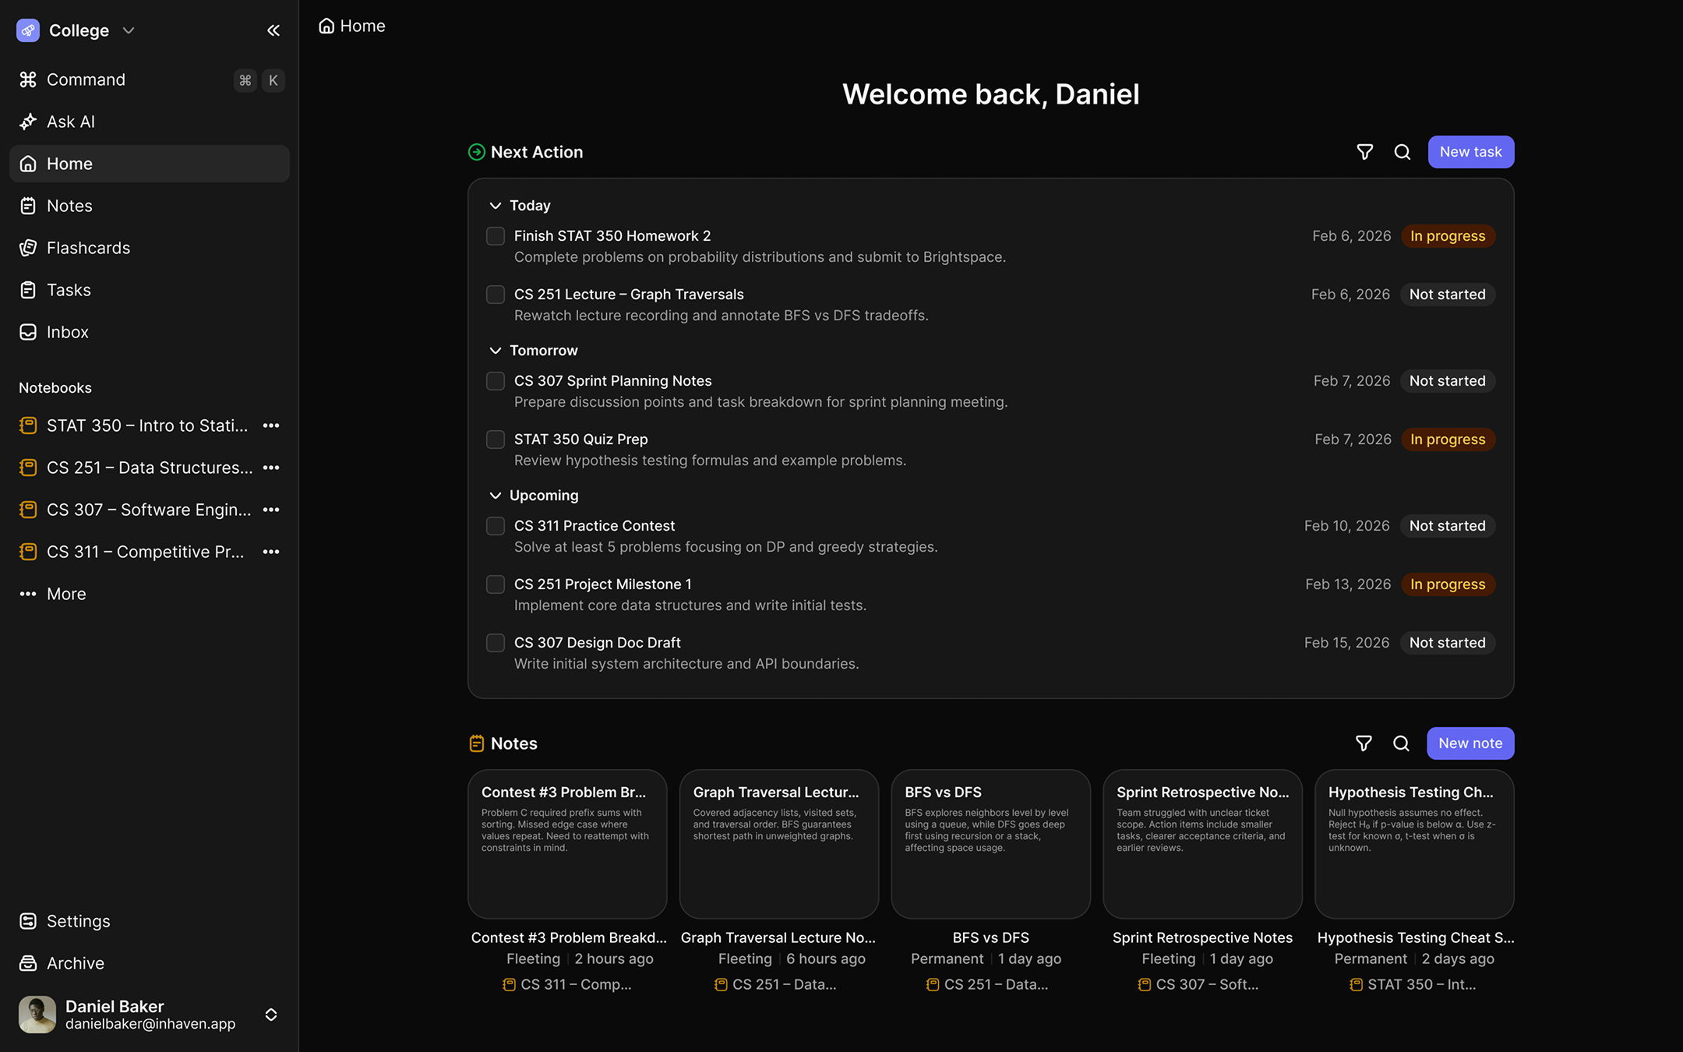Collapse the Upcoming task group
Screen dimensions: 1683x1052
(496, 496)
